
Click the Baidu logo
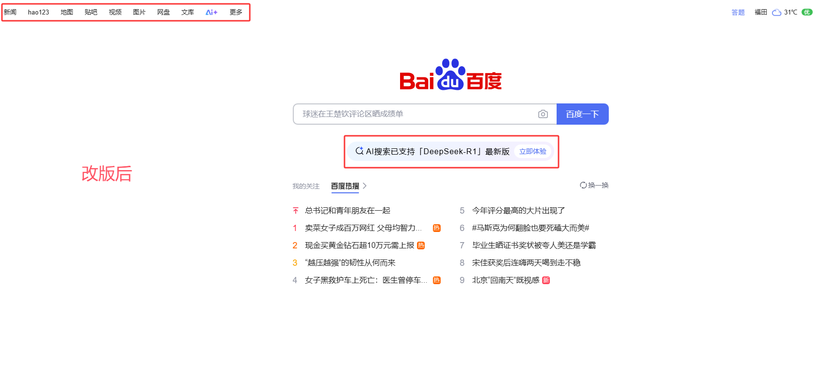[451, 75]
